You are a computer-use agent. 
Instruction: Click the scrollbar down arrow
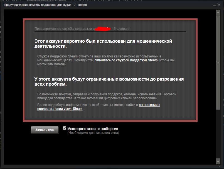[218, 161]
